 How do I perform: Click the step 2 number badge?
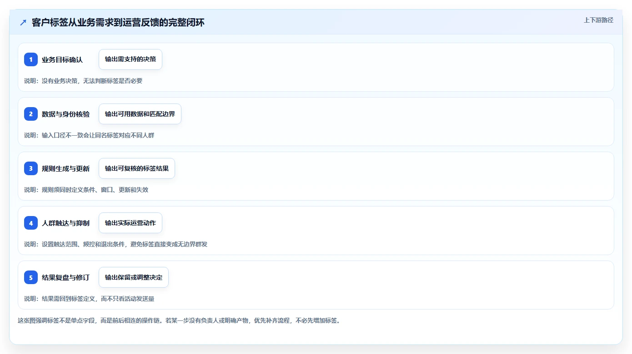click(31, 114)
